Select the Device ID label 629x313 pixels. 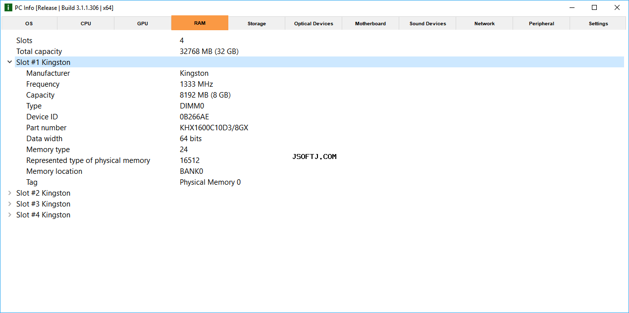click(42, 117)
